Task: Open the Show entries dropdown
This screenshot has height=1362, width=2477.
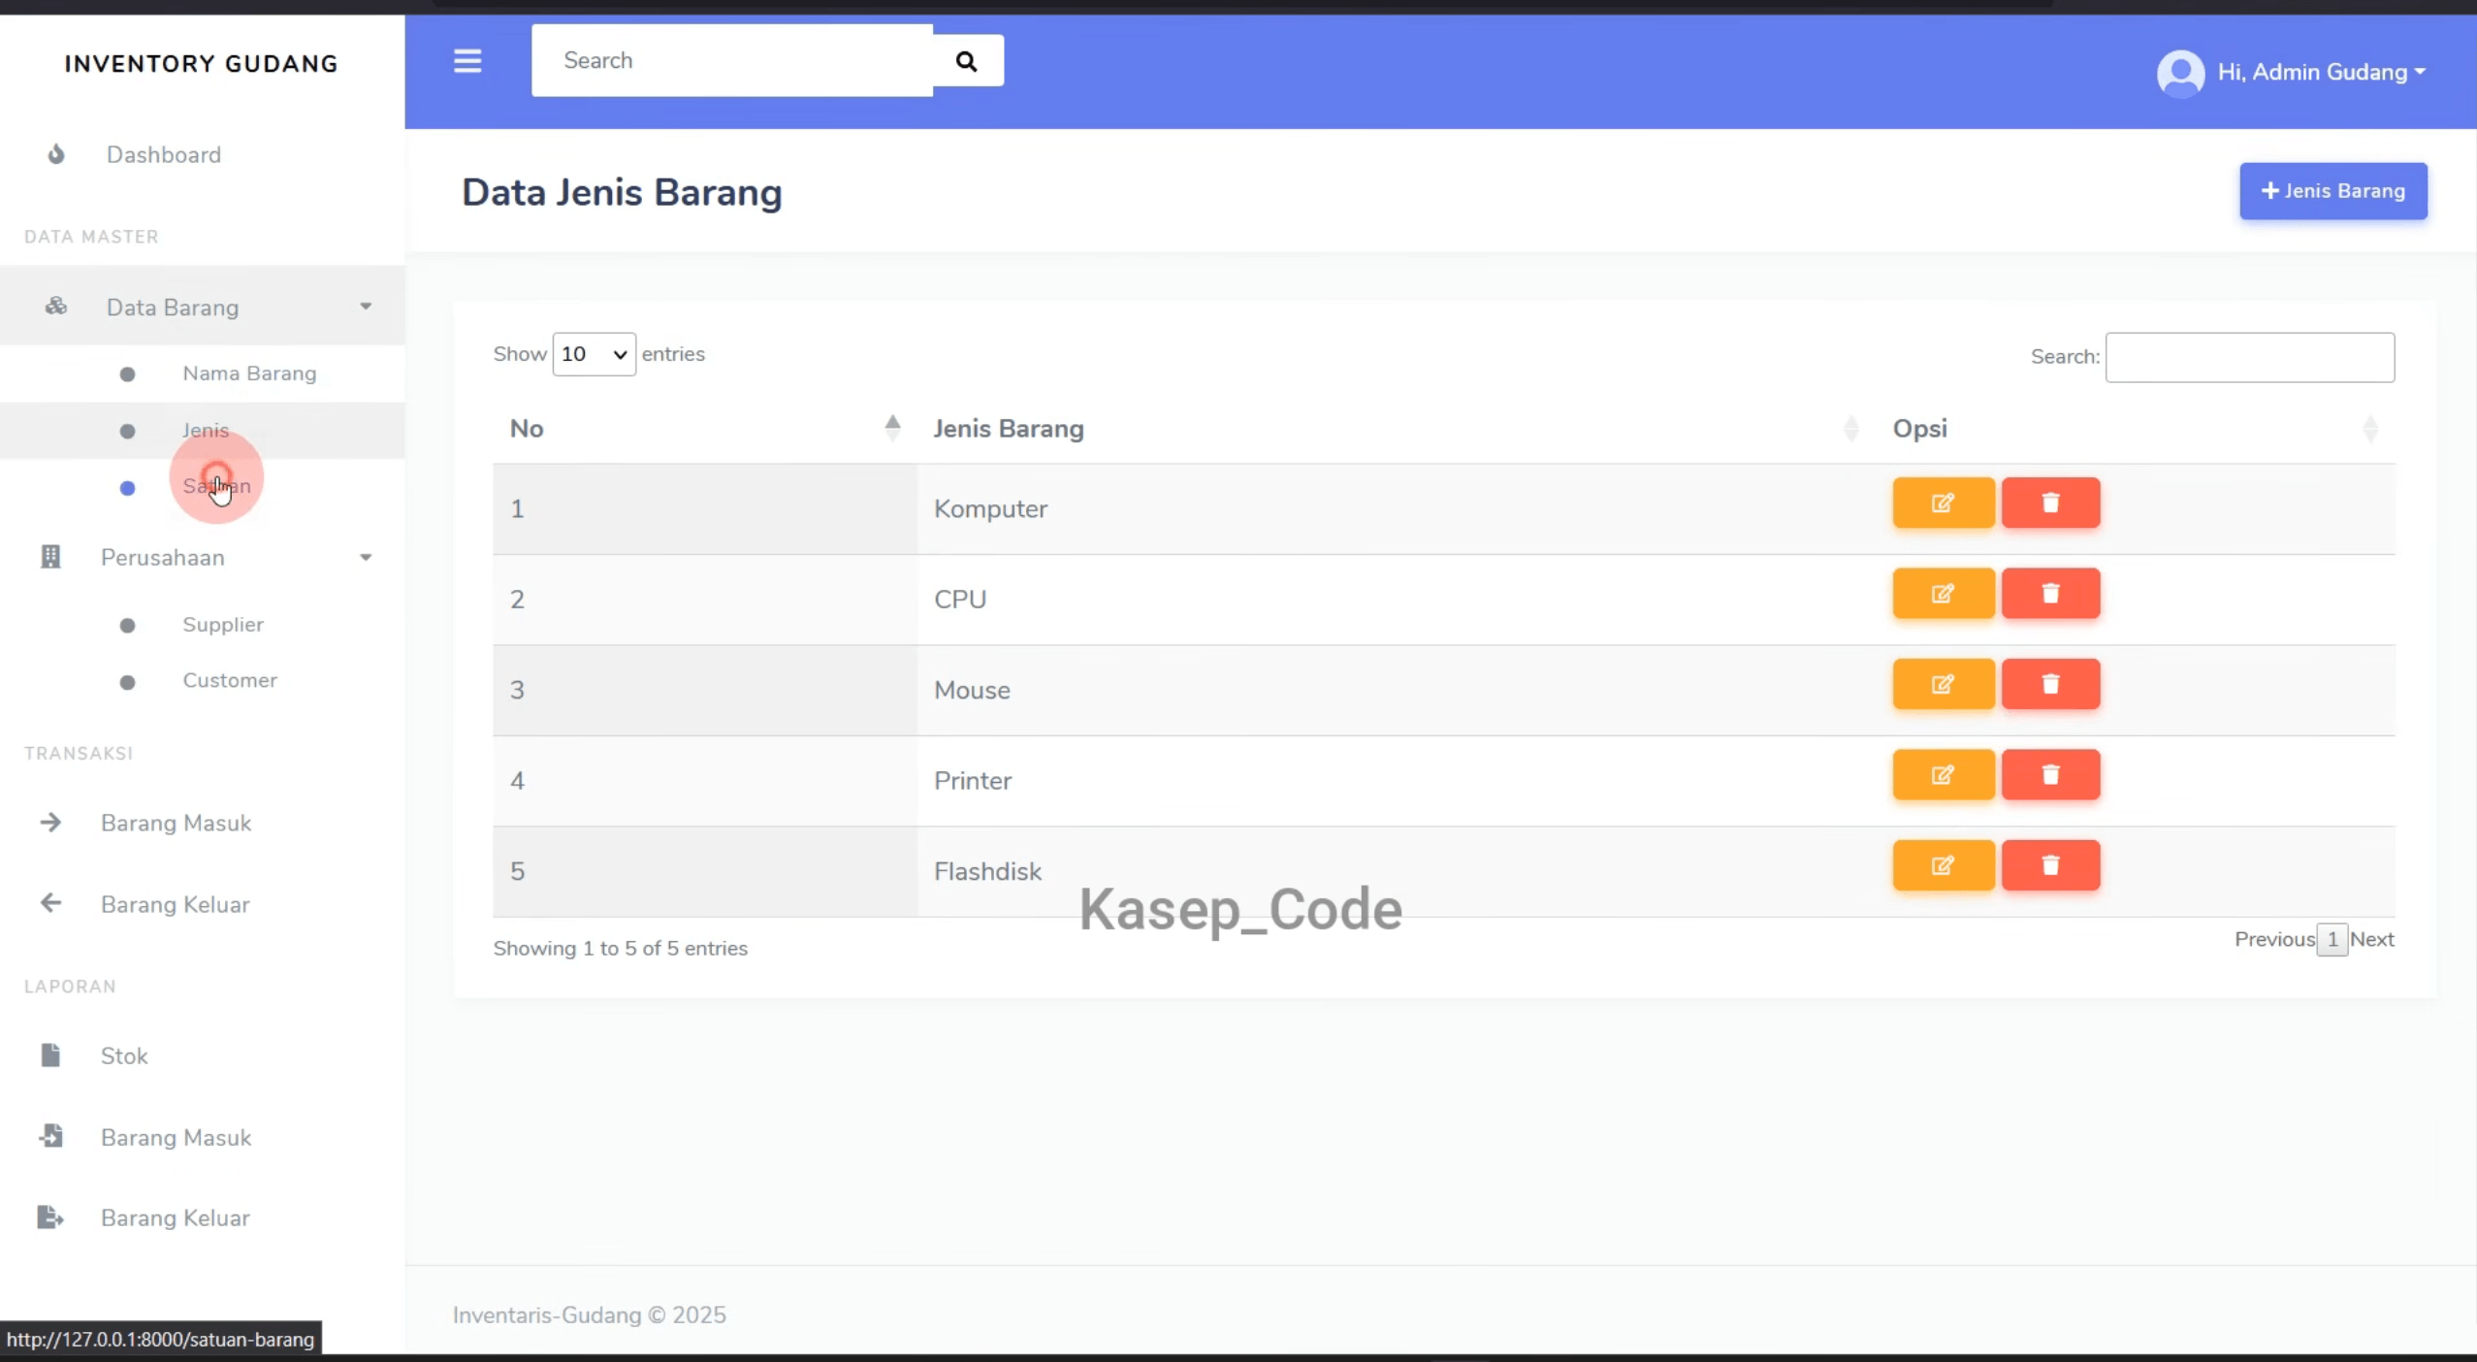Action: pos(594,354)
